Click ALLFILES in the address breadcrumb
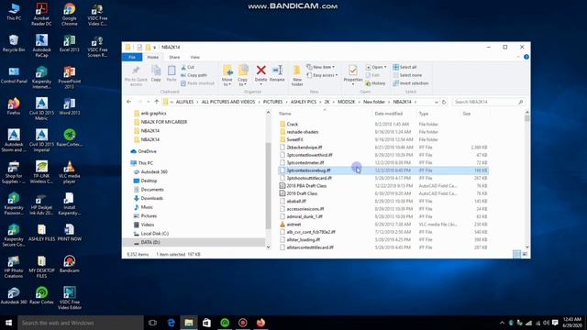The width and height of the screenshot is (587, 330). 184,102
